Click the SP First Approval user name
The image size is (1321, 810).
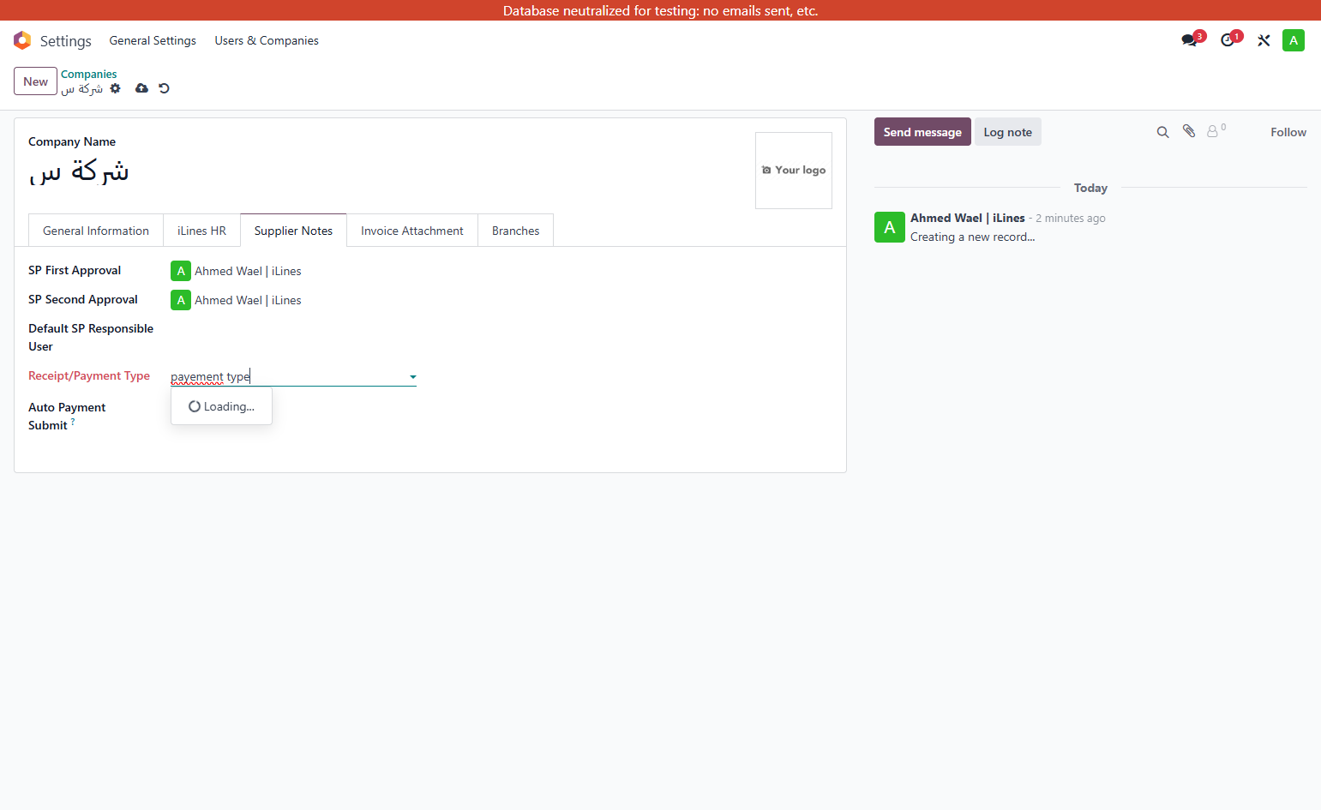(248, 271)
